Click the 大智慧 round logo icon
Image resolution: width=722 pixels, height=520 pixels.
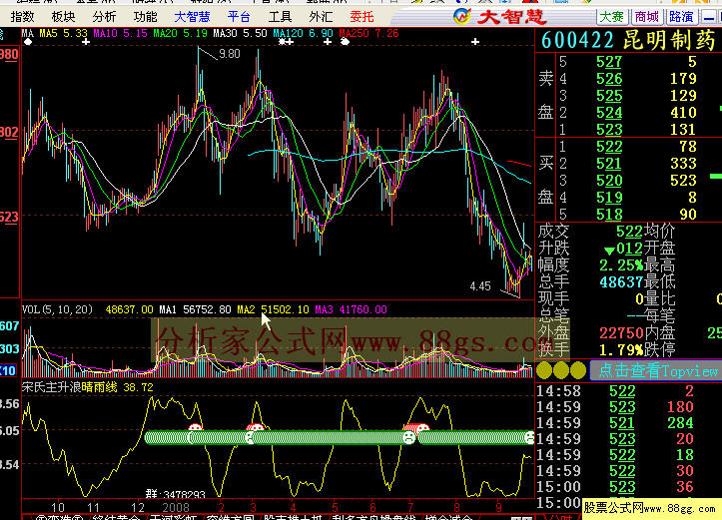(x=461, y=17)
